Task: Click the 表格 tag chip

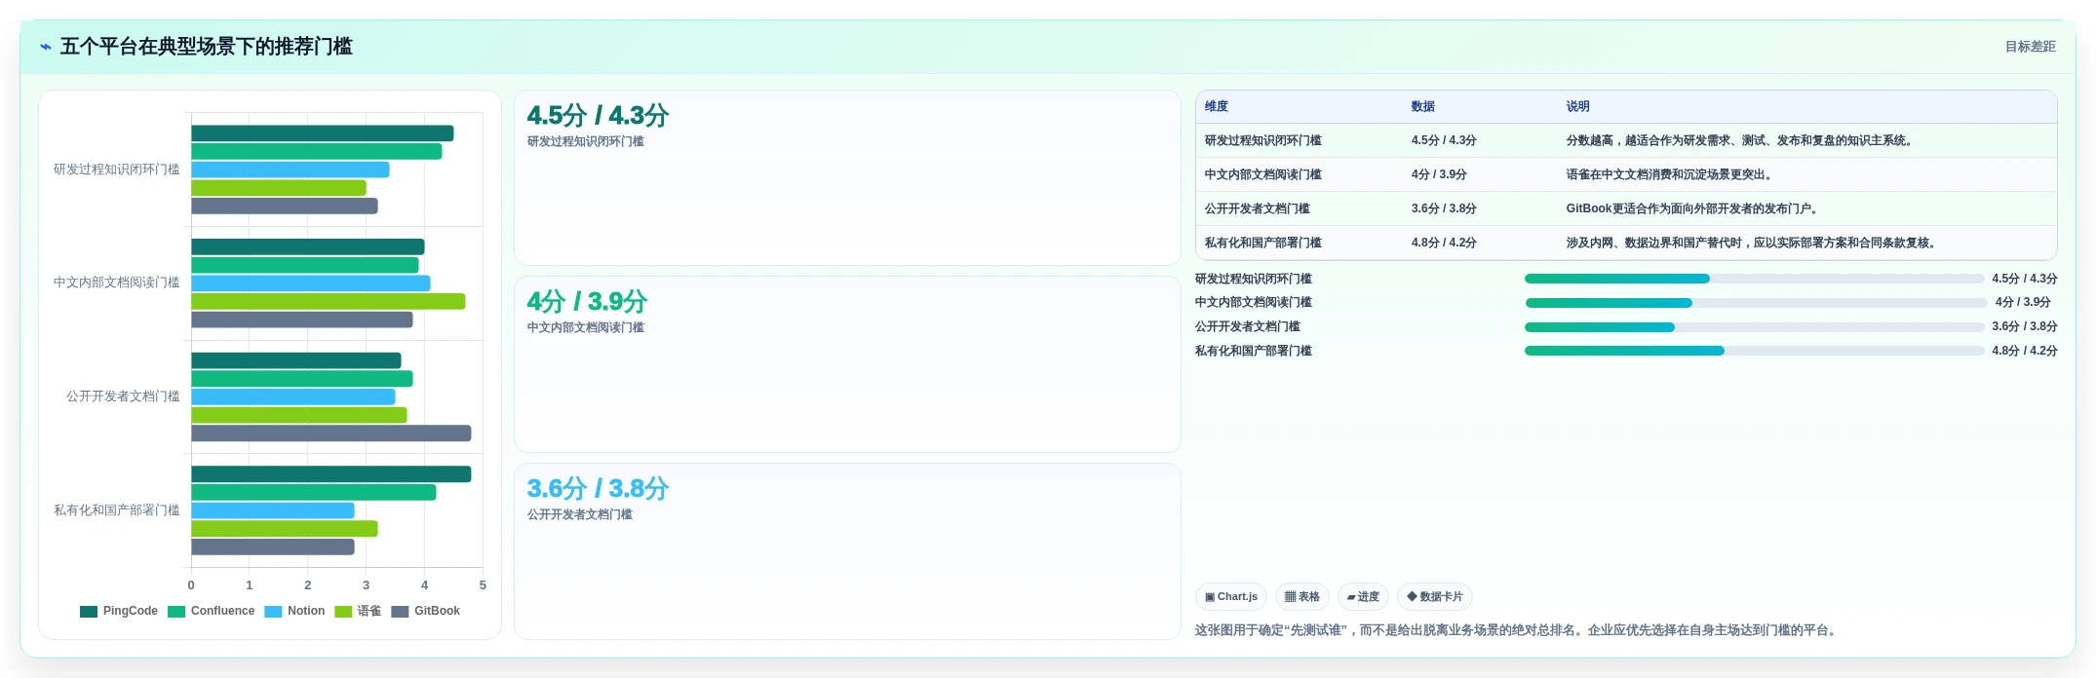Action: 1301,597
